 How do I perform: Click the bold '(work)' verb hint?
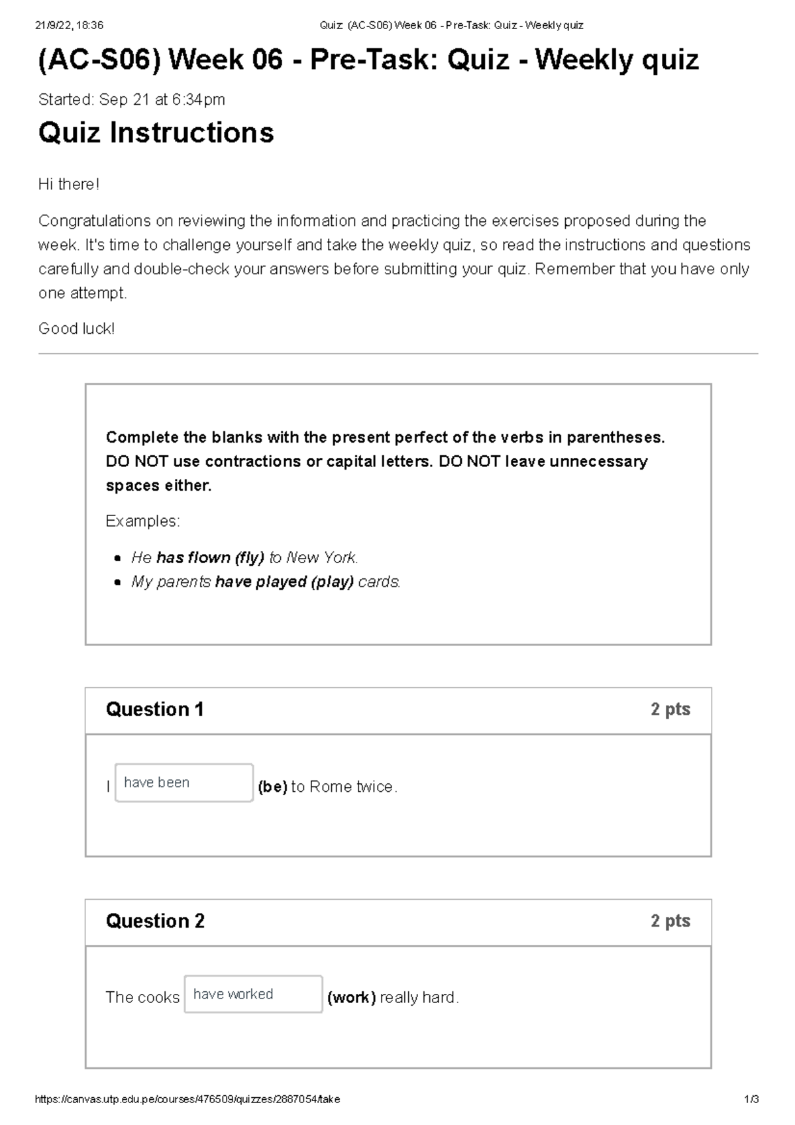[352, 997]
